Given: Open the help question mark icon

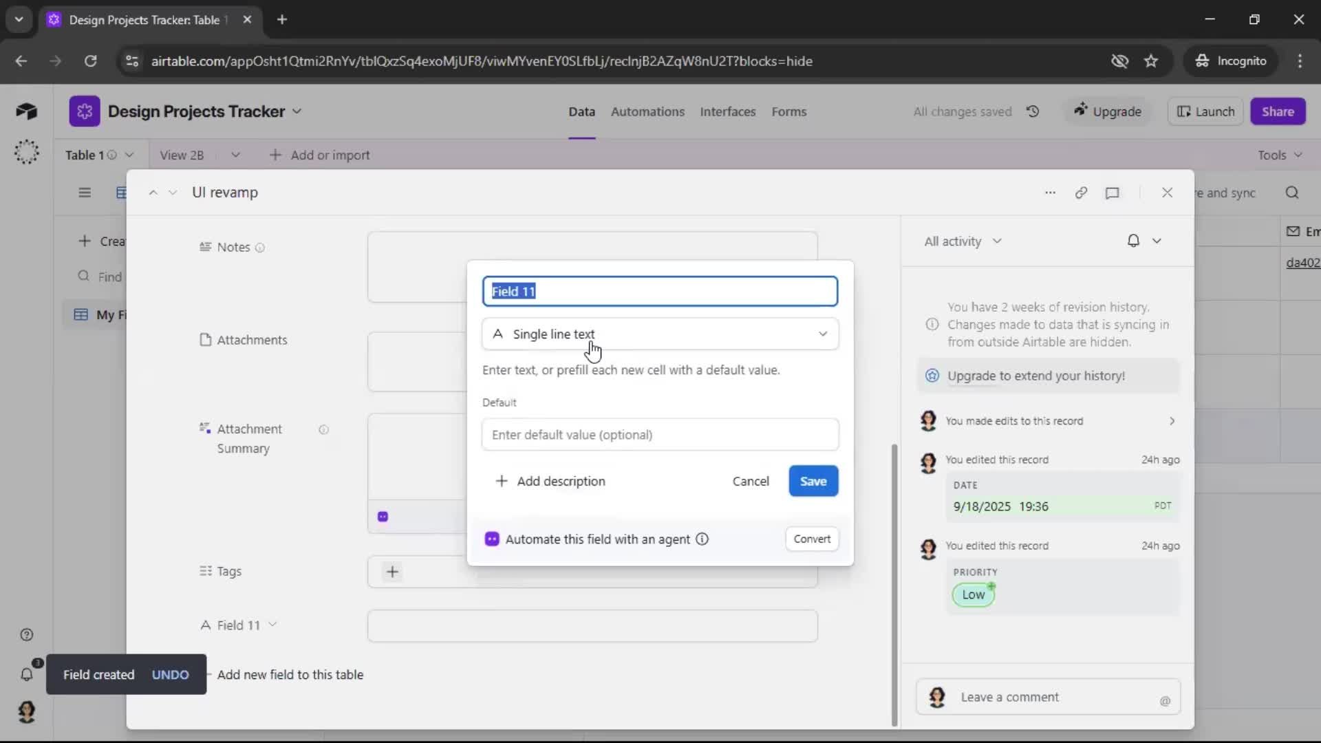Looking at the screenshot, I should pyautogui.click(x=27, y=635).
